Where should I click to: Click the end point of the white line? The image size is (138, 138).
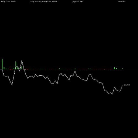coord(122,86)
